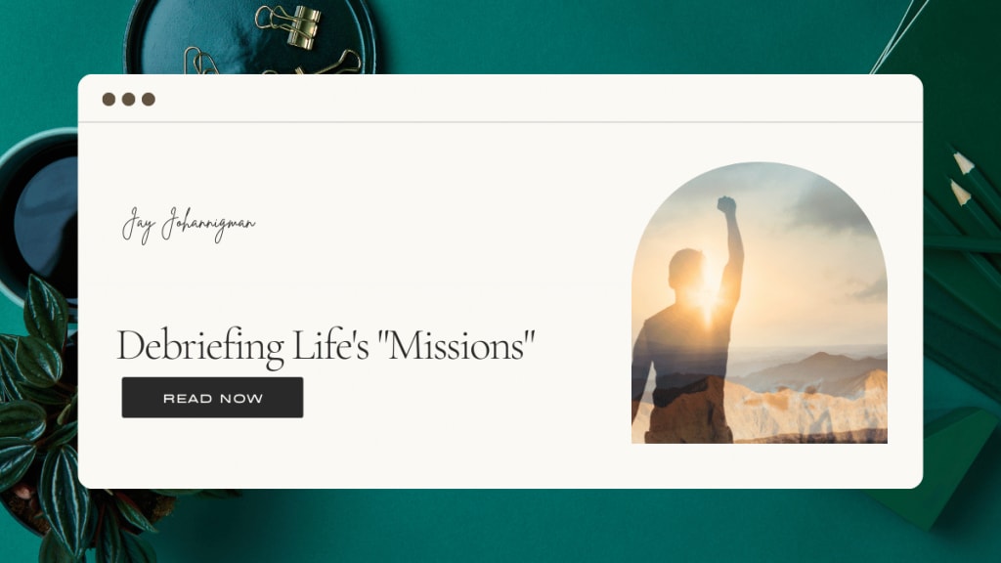Viewport: 1001px width, 563px height.
Task: Click the READ NOW button
Action: [212, 398]
